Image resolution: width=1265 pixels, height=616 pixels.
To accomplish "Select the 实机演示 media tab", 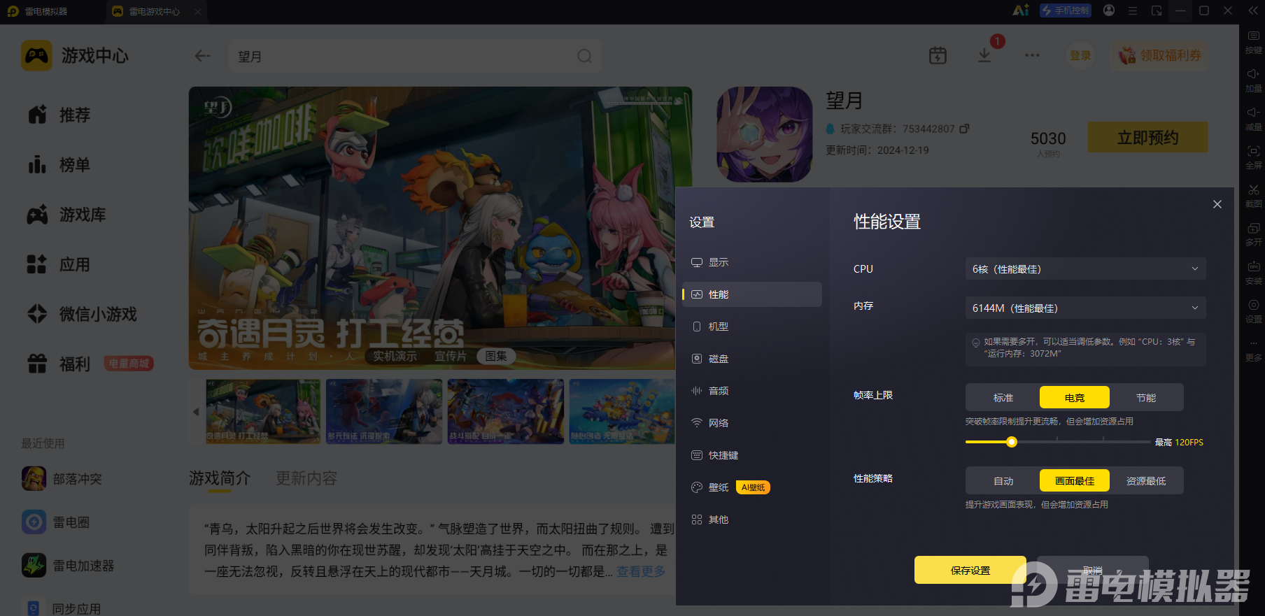I will click(395, 357).
